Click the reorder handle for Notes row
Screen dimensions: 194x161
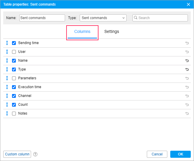[x=7, y=113]
